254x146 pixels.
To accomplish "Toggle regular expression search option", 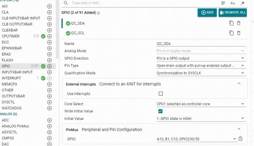I will tap(242, 3).
